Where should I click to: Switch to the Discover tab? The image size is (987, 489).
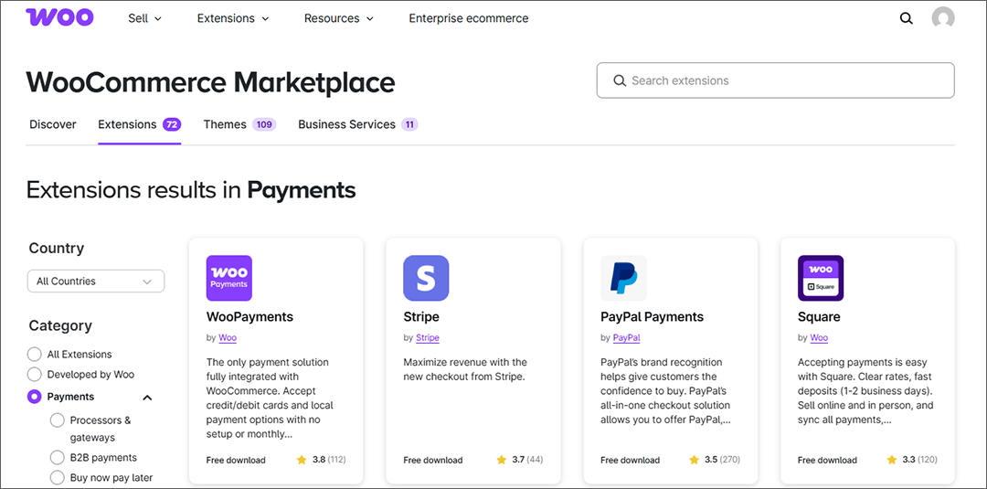53,124
